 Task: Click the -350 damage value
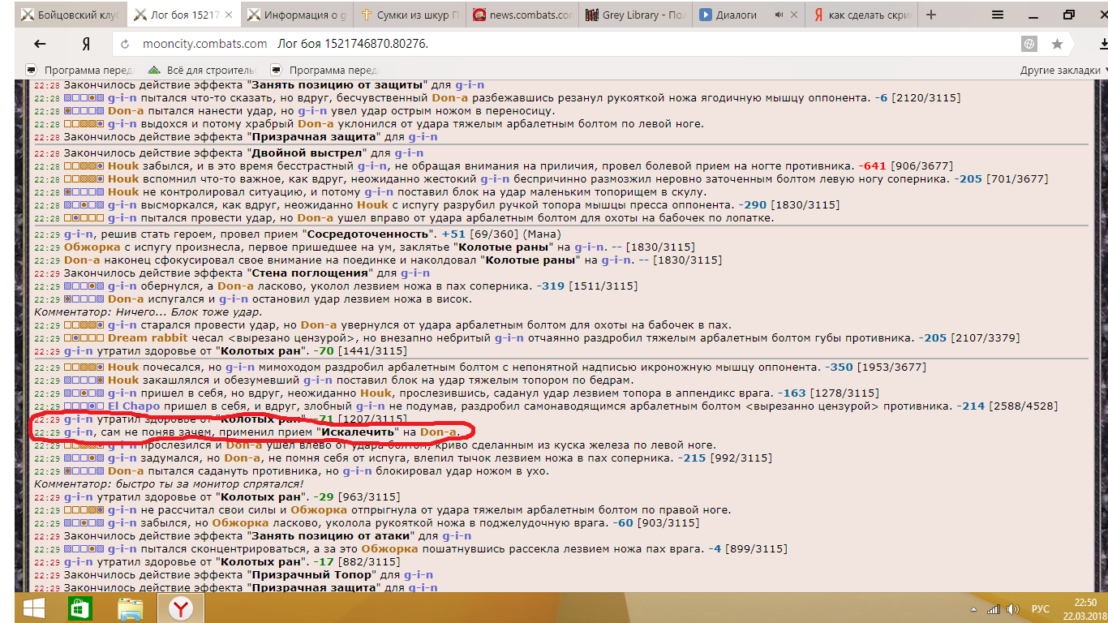[839, 367]
